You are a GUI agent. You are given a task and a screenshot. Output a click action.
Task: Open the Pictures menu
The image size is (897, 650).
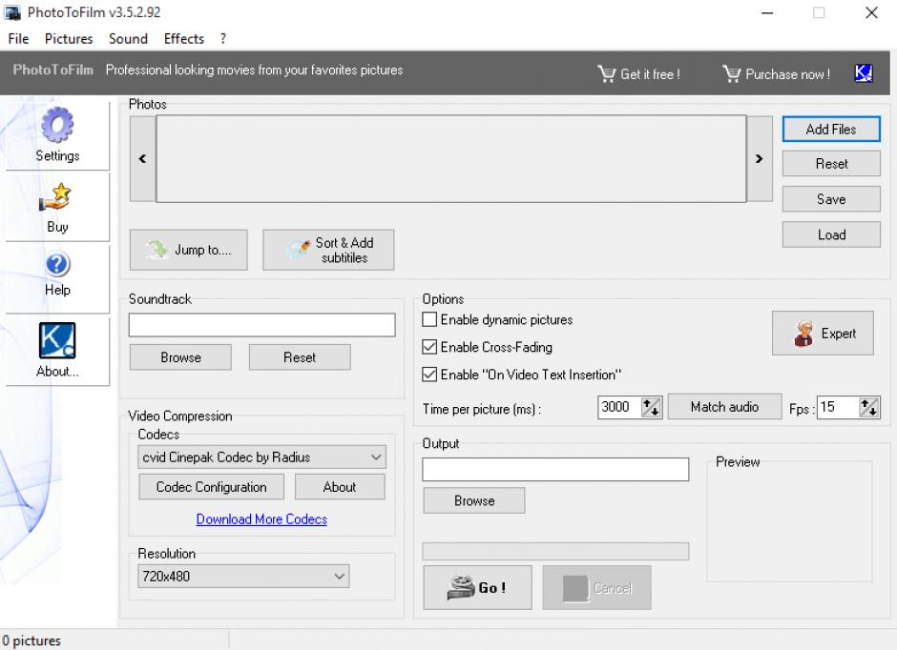pos(69,39)
